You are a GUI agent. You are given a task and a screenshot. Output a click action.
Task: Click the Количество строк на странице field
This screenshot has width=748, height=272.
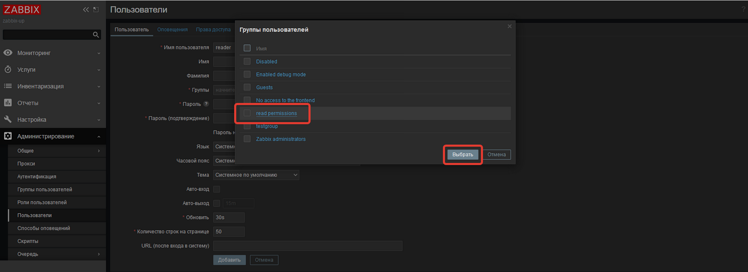[x=229, y=232]
